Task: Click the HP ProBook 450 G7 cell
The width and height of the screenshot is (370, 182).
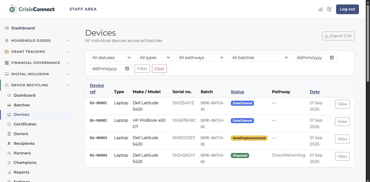Action: tap(149, 123)
